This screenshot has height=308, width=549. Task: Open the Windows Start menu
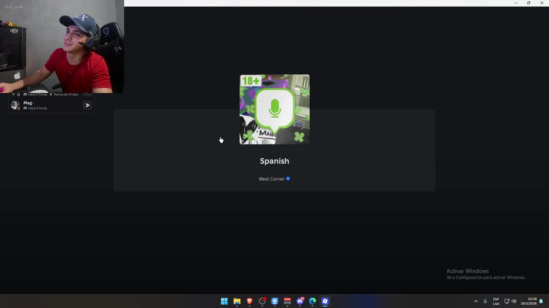point(224,301)
